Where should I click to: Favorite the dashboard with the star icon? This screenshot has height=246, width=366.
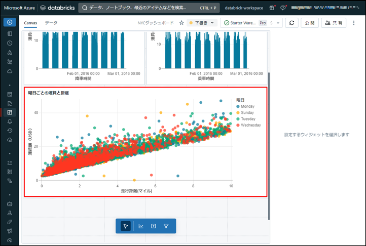click(181, 23)
